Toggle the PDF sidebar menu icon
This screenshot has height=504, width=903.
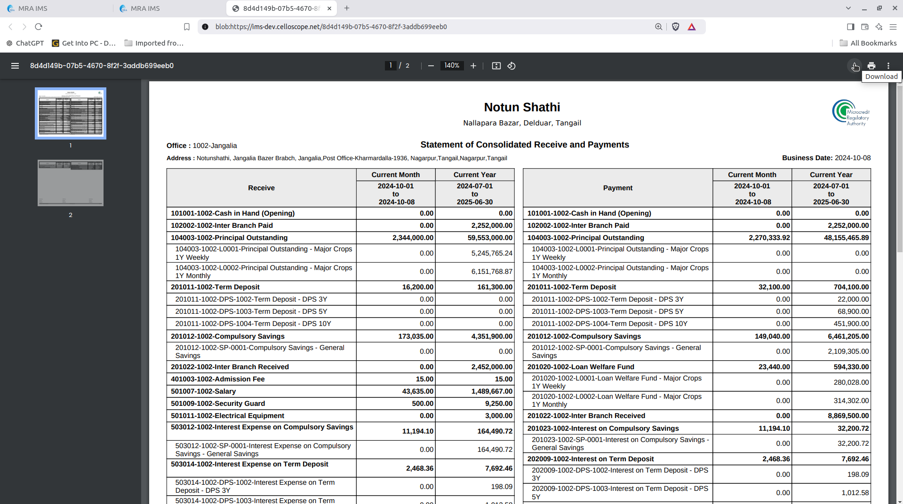(15, 66)
